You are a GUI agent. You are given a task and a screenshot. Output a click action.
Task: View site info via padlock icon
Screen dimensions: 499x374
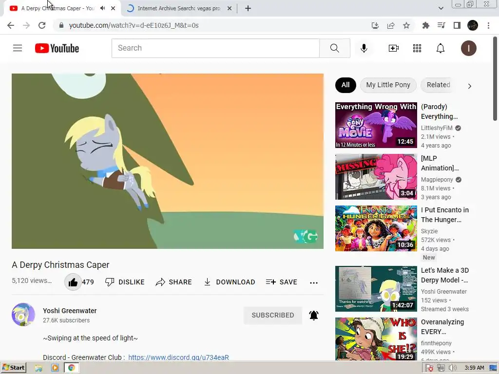pos(61,25)
